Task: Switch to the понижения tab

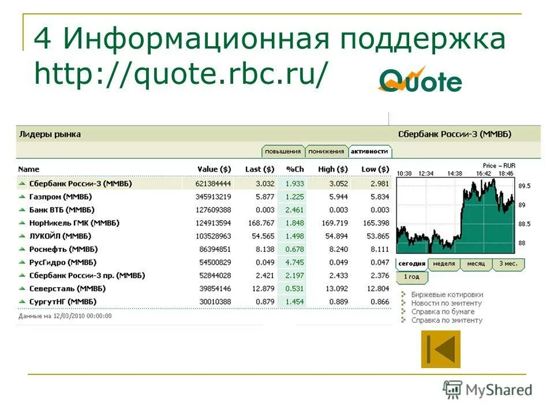Action: click(325, 151)
